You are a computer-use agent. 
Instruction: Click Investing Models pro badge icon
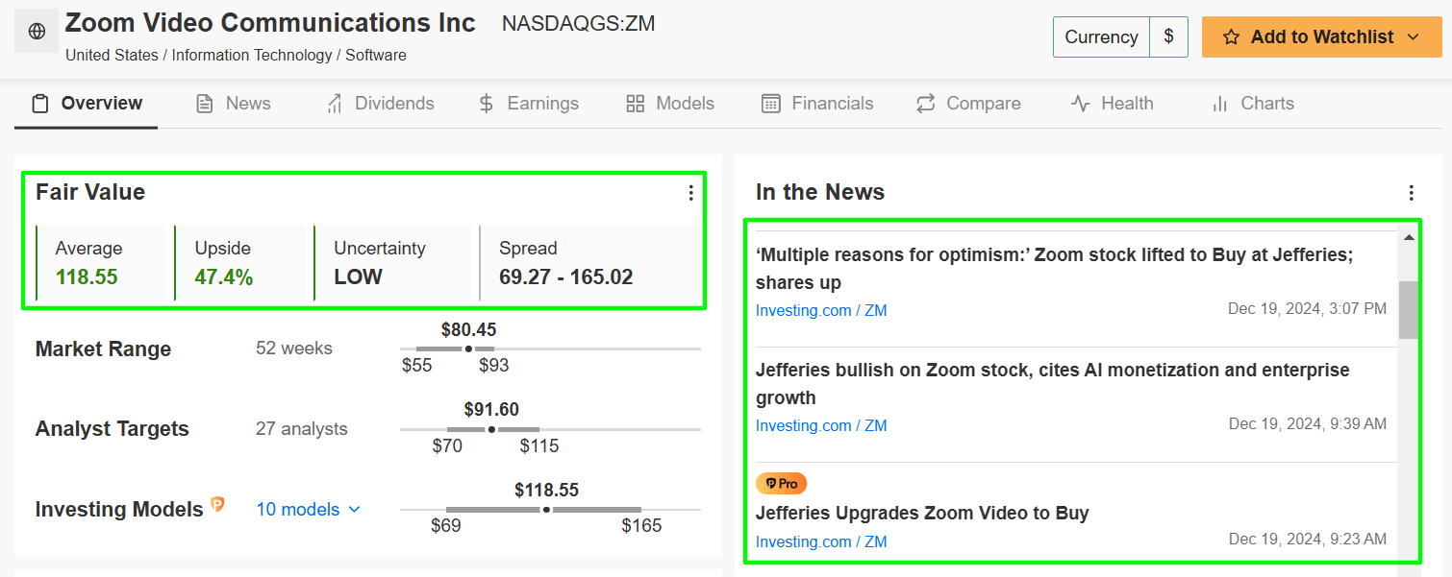coord(217,505)
